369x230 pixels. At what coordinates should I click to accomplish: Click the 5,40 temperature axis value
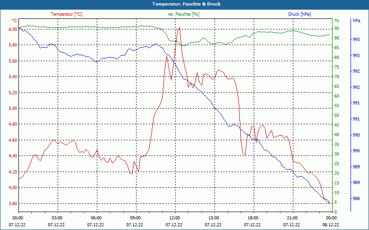click(13, 77)
